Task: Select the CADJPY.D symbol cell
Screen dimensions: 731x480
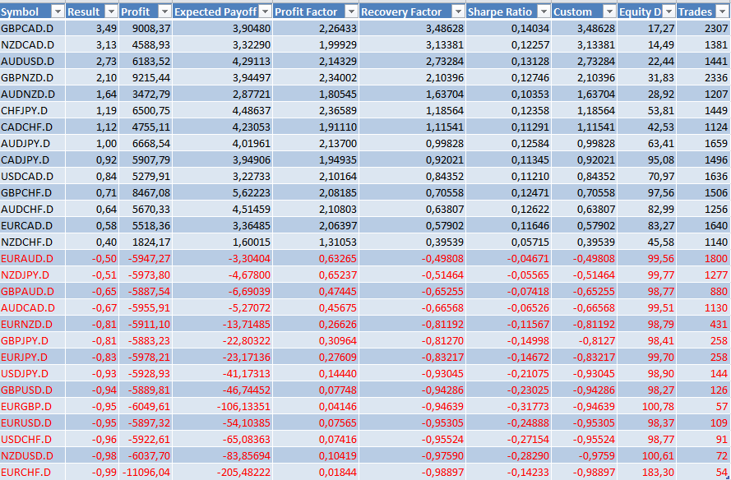Action: pos(33,159)
